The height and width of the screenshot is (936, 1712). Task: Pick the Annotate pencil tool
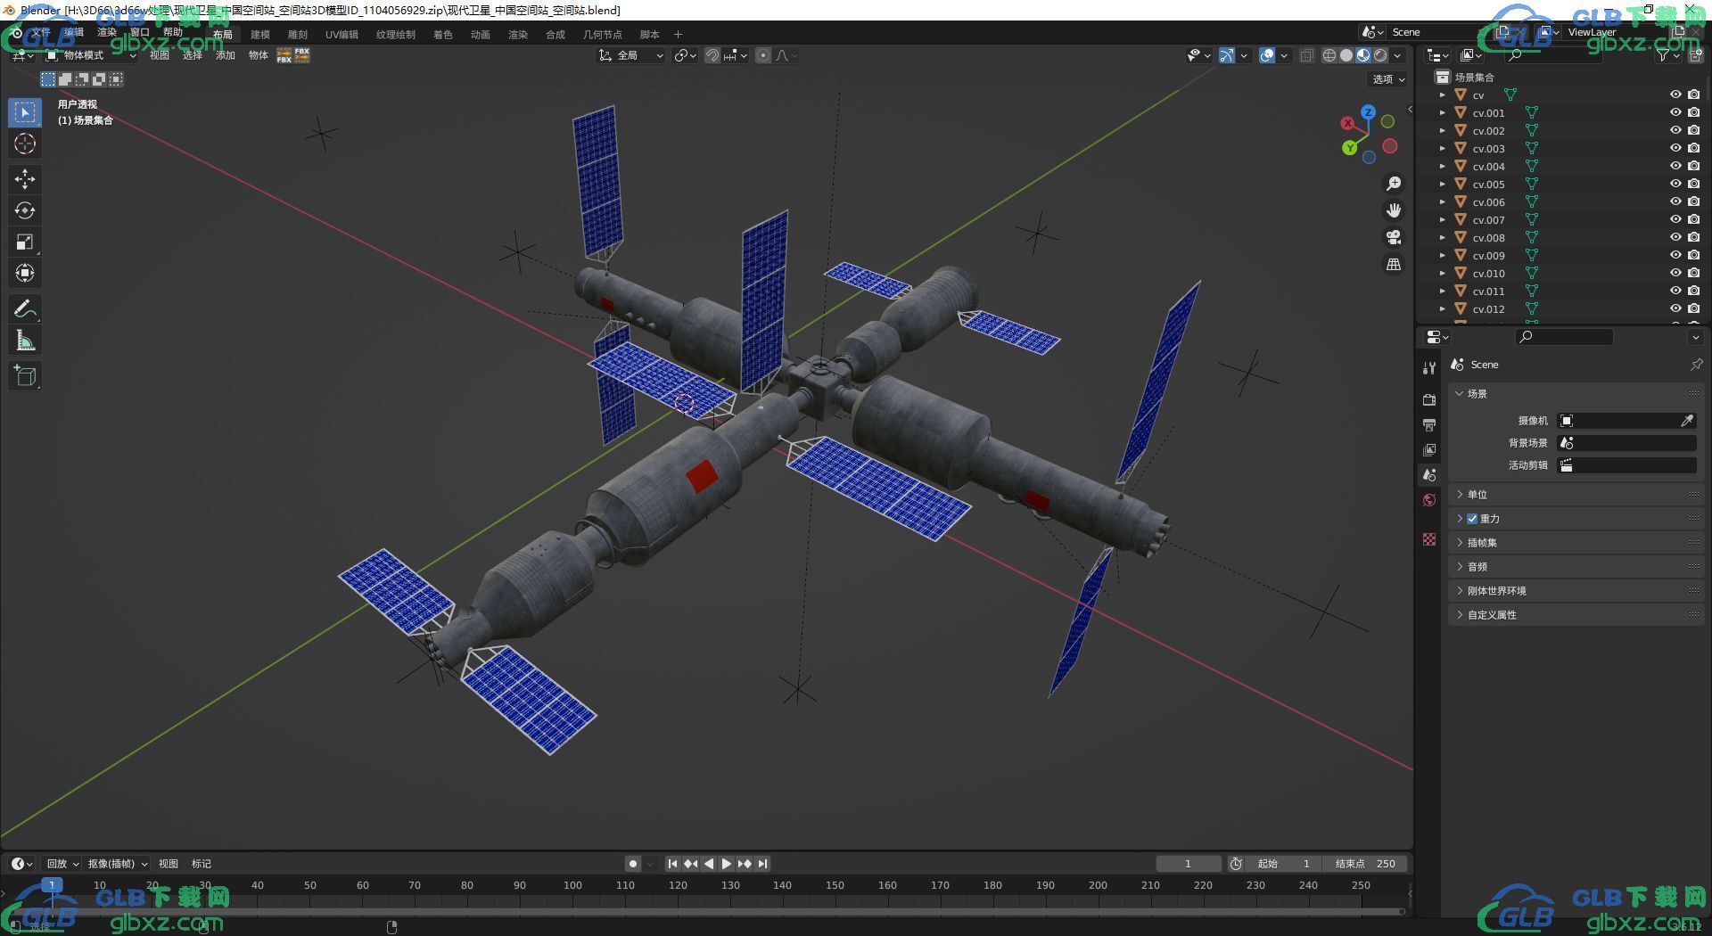coord(25,308)
